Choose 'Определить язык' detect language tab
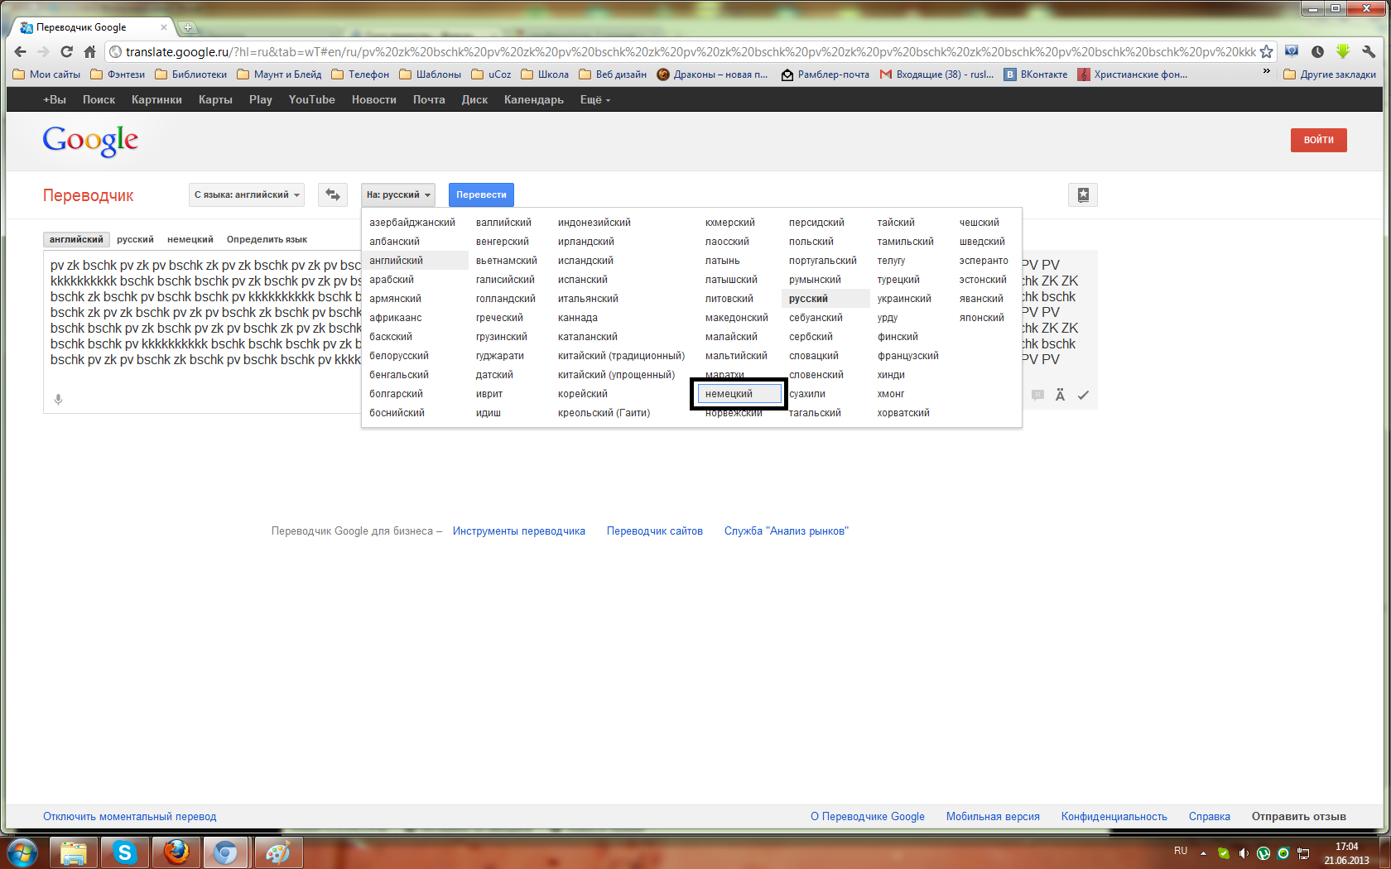 coord(267,239)
